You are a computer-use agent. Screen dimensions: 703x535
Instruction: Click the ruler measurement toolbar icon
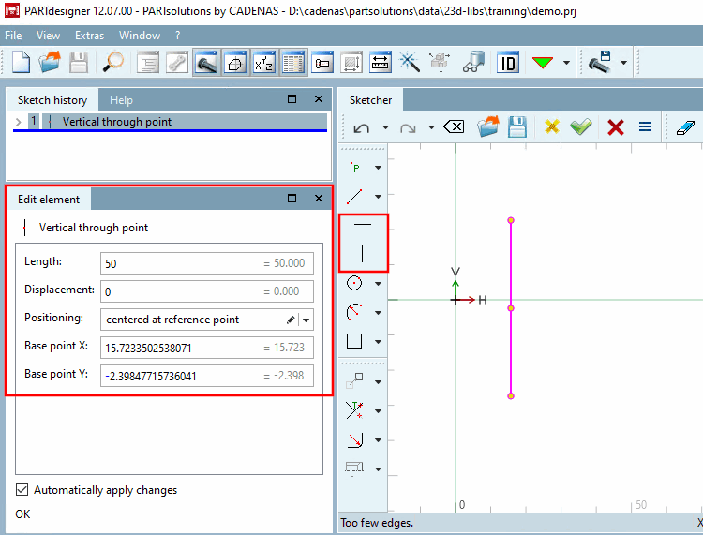click(381, 62)
